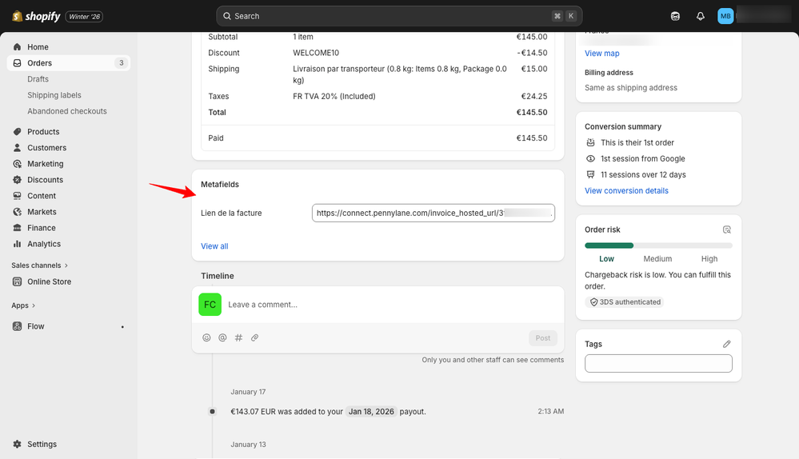799x459 pixels.
Task: Open Settings in the sidebar
Action: click(42, 445)
